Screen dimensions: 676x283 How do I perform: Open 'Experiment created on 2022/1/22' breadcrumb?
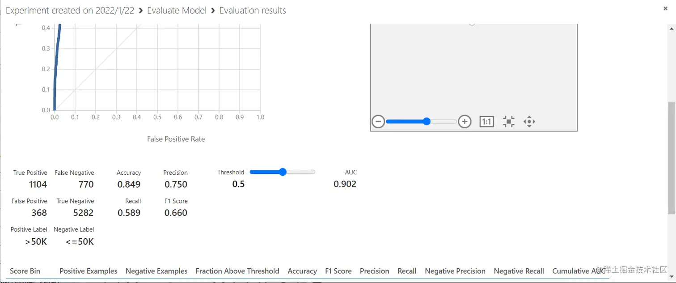coord(70,11)
